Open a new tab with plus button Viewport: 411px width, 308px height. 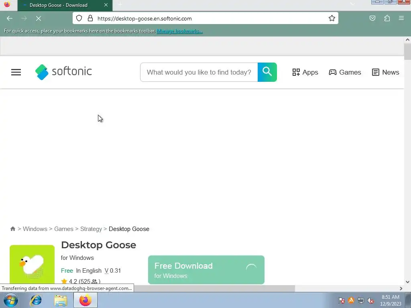click(120, 4)
